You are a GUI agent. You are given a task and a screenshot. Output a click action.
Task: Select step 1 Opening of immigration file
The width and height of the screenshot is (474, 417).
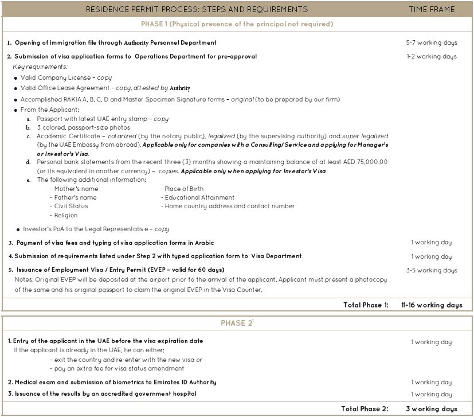[x=112, y=43]
